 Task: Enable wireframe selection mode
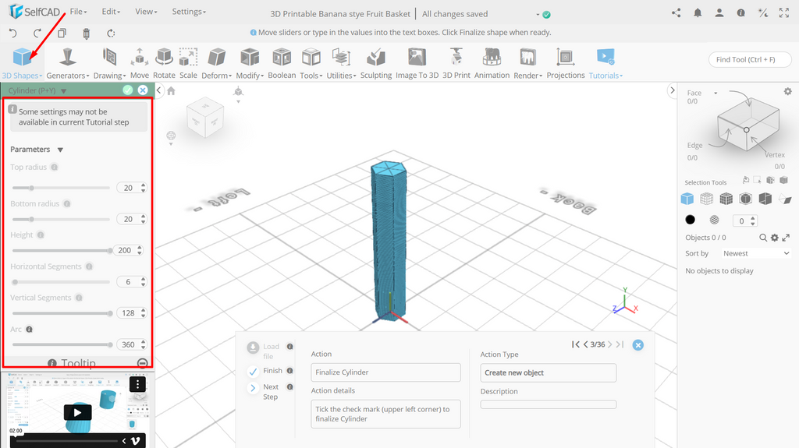pos(706,199)
